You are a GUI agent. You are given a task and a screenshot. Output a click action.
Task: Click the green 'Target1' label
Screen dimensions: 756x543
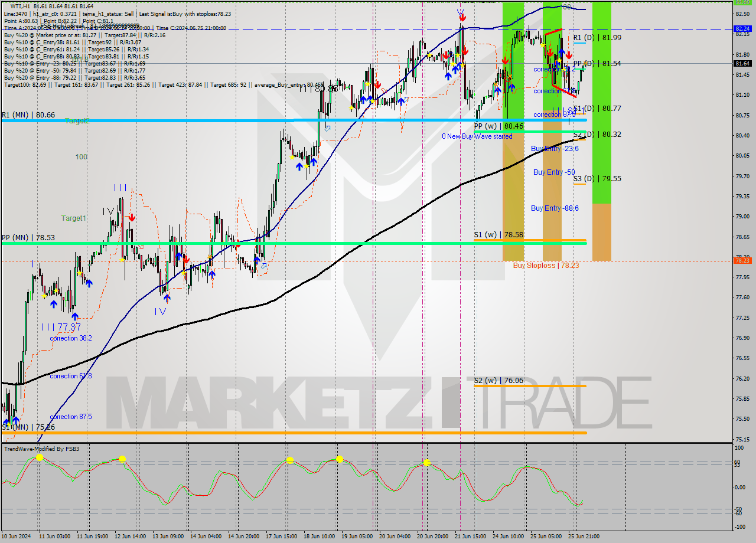pyautogui.click(x=74, y=218)
